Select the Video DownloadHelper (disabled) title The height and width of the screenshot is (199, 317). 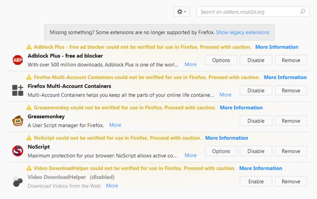71,177
